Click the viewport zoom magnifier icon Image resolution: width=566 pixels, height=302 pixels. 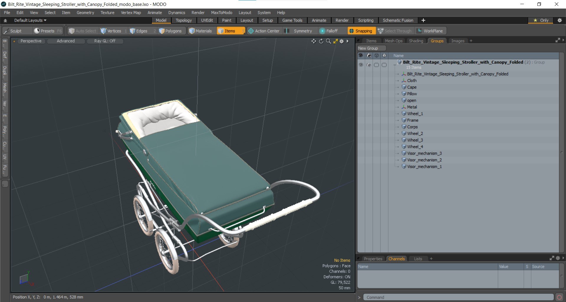click(x=328, y=41)
